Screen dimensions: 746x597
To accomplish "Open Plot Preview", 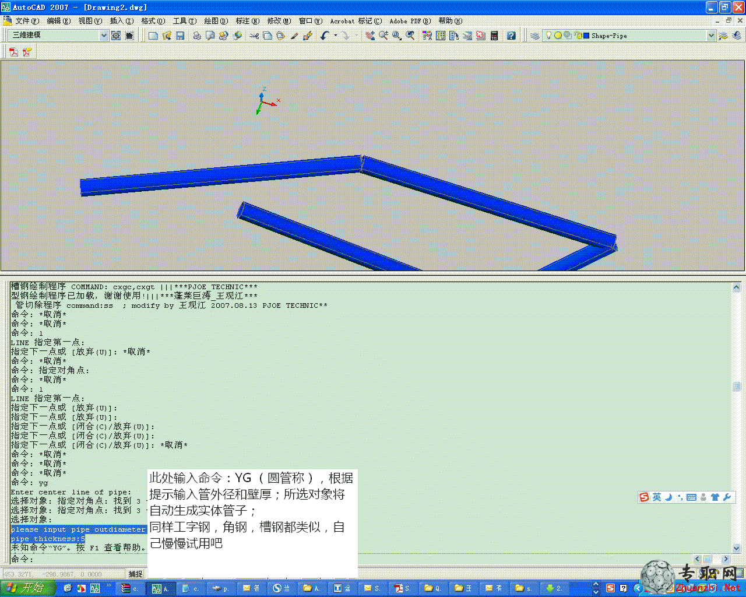I will (210, 36).
